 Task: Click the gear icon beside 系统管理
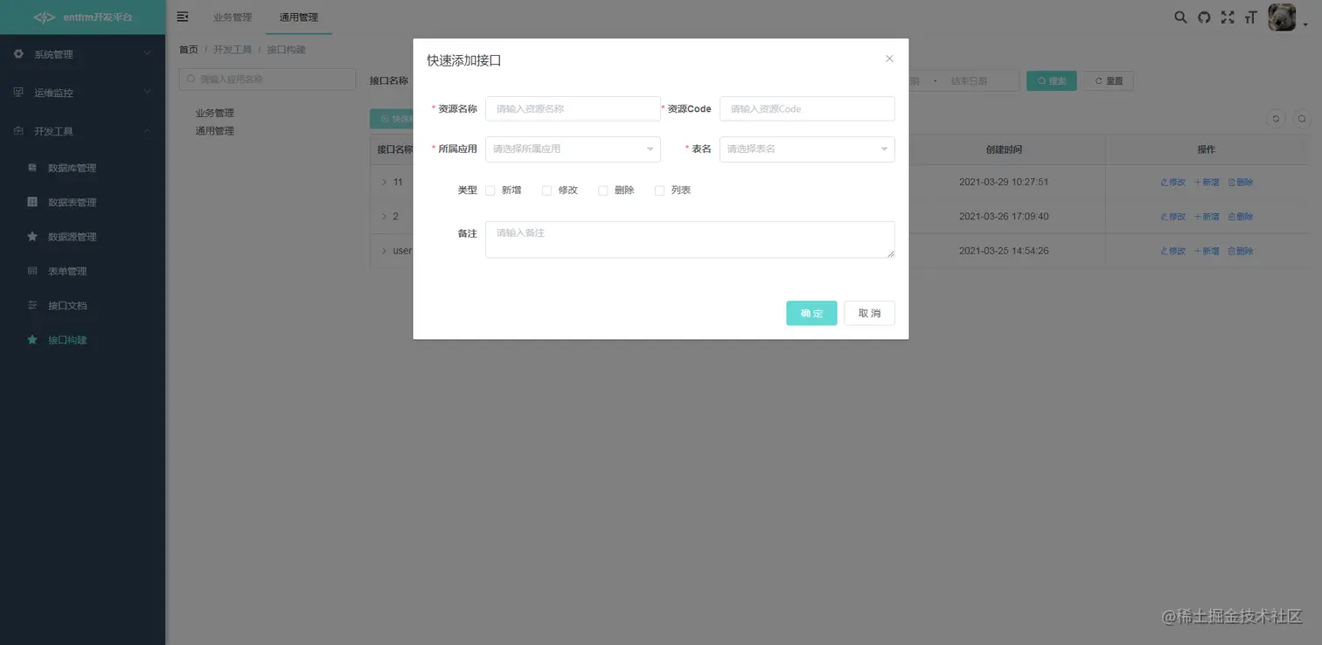[x=19, y=53]
